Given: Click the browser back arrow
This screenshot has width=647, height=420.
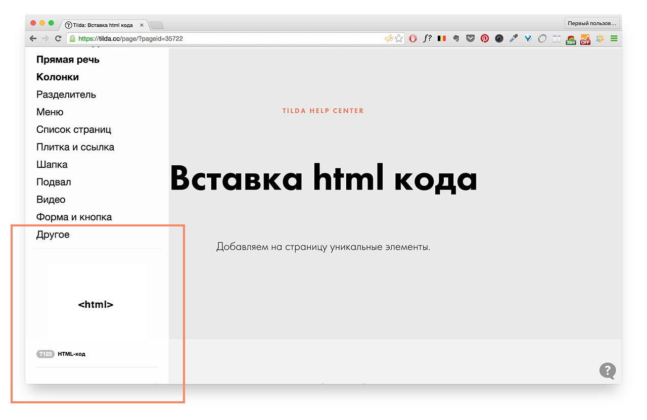Looking at the screenshot, I should tap(33, 38).
